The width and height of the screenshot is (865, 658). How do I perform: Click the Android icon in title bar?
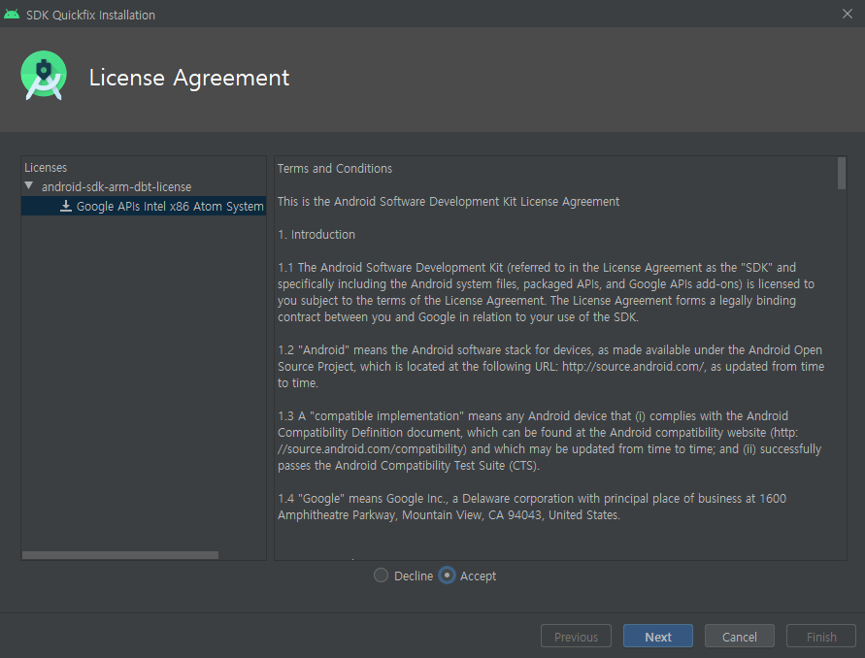click(x=12, y=15)
